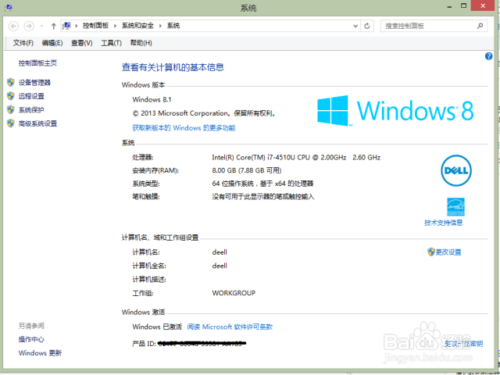Click shield icon beside 高级系统设置
The height and width of the screenshot is (375, 500).
11,123
